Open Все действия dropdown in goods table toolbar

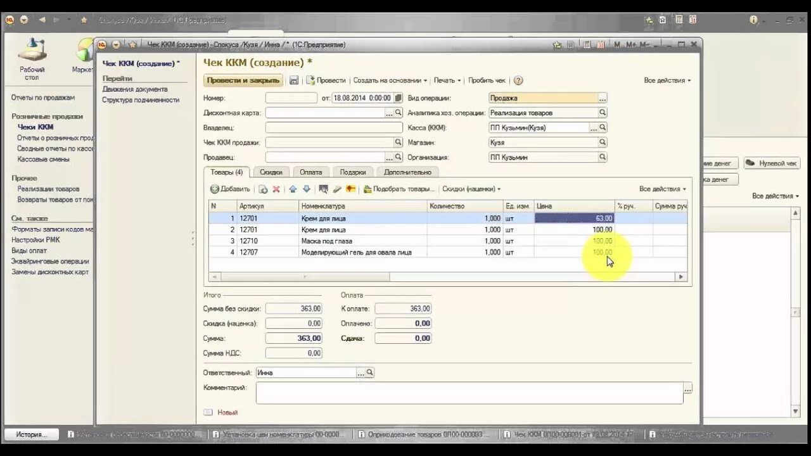point(662,189)
